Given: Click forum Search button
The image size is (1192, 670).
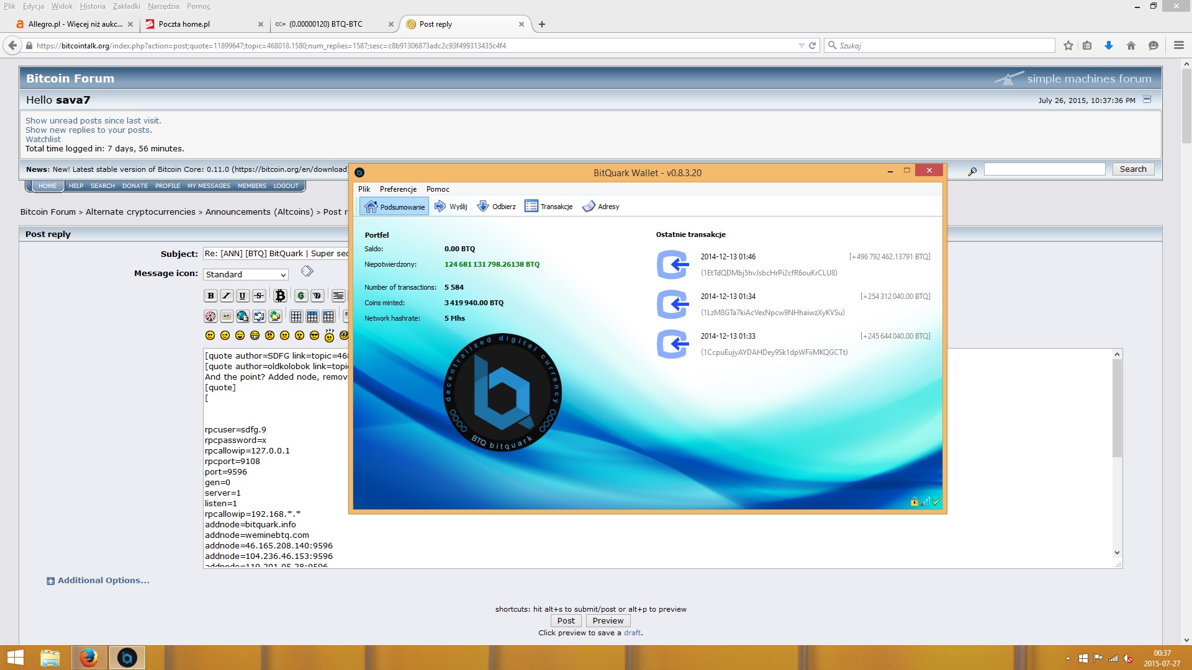Looking at the screenshot, I should 1133,169.
